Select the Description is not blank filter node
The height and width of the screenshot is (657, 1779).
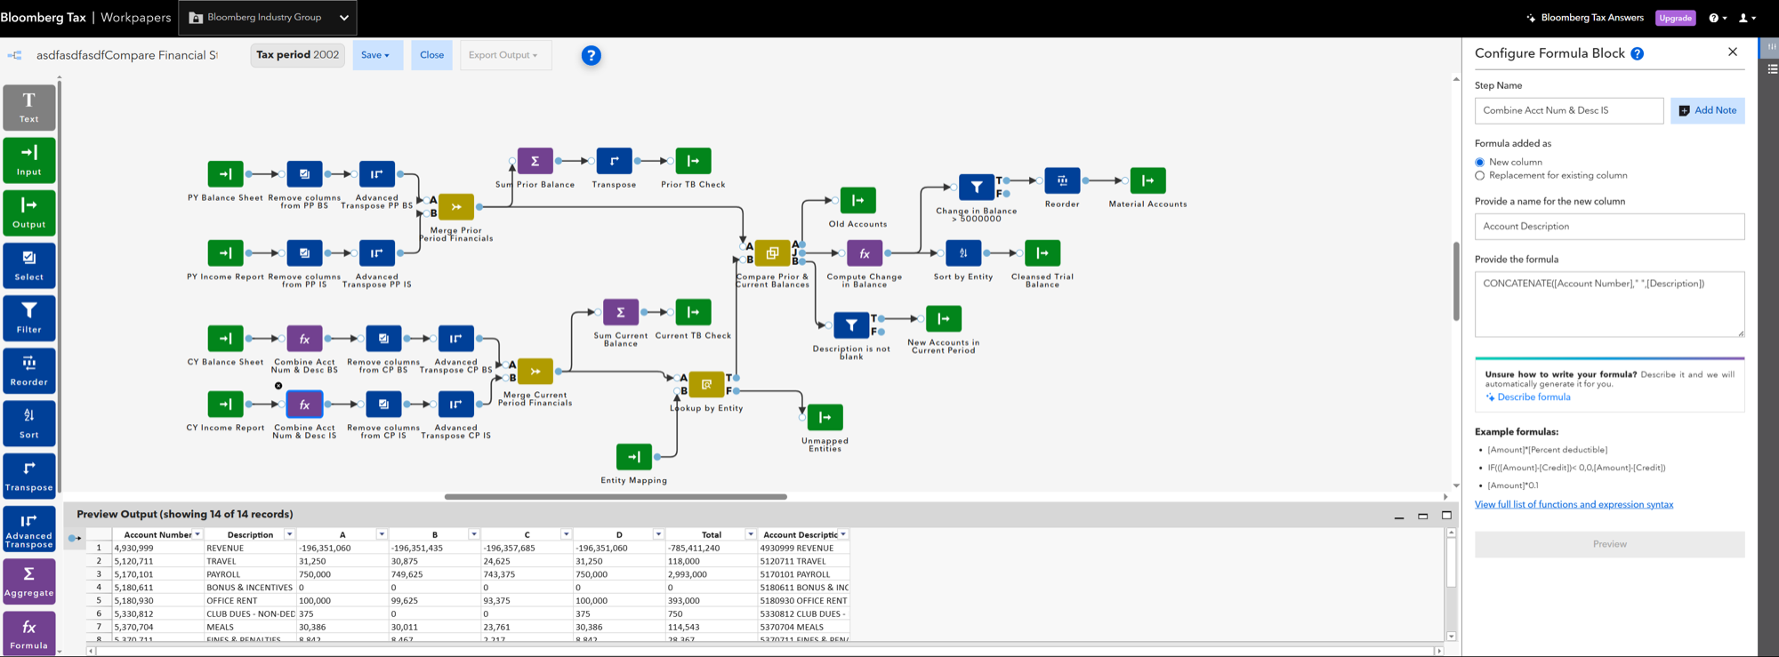point(851,325)
